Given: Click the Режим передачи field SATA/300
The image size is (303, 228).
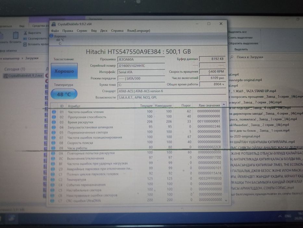Looking at the screenshot, I should (141, 78).
